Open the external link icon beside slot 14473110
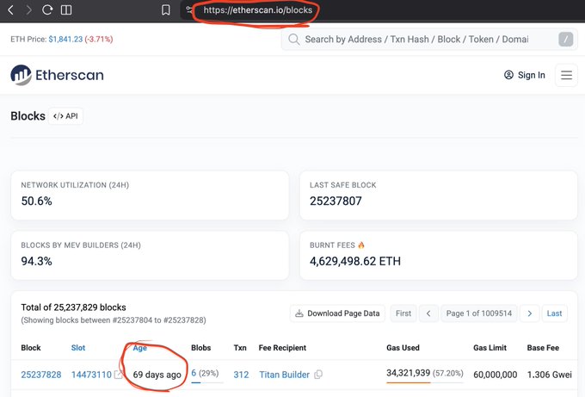This screenshot has height=397, width=585. point(118,375)
